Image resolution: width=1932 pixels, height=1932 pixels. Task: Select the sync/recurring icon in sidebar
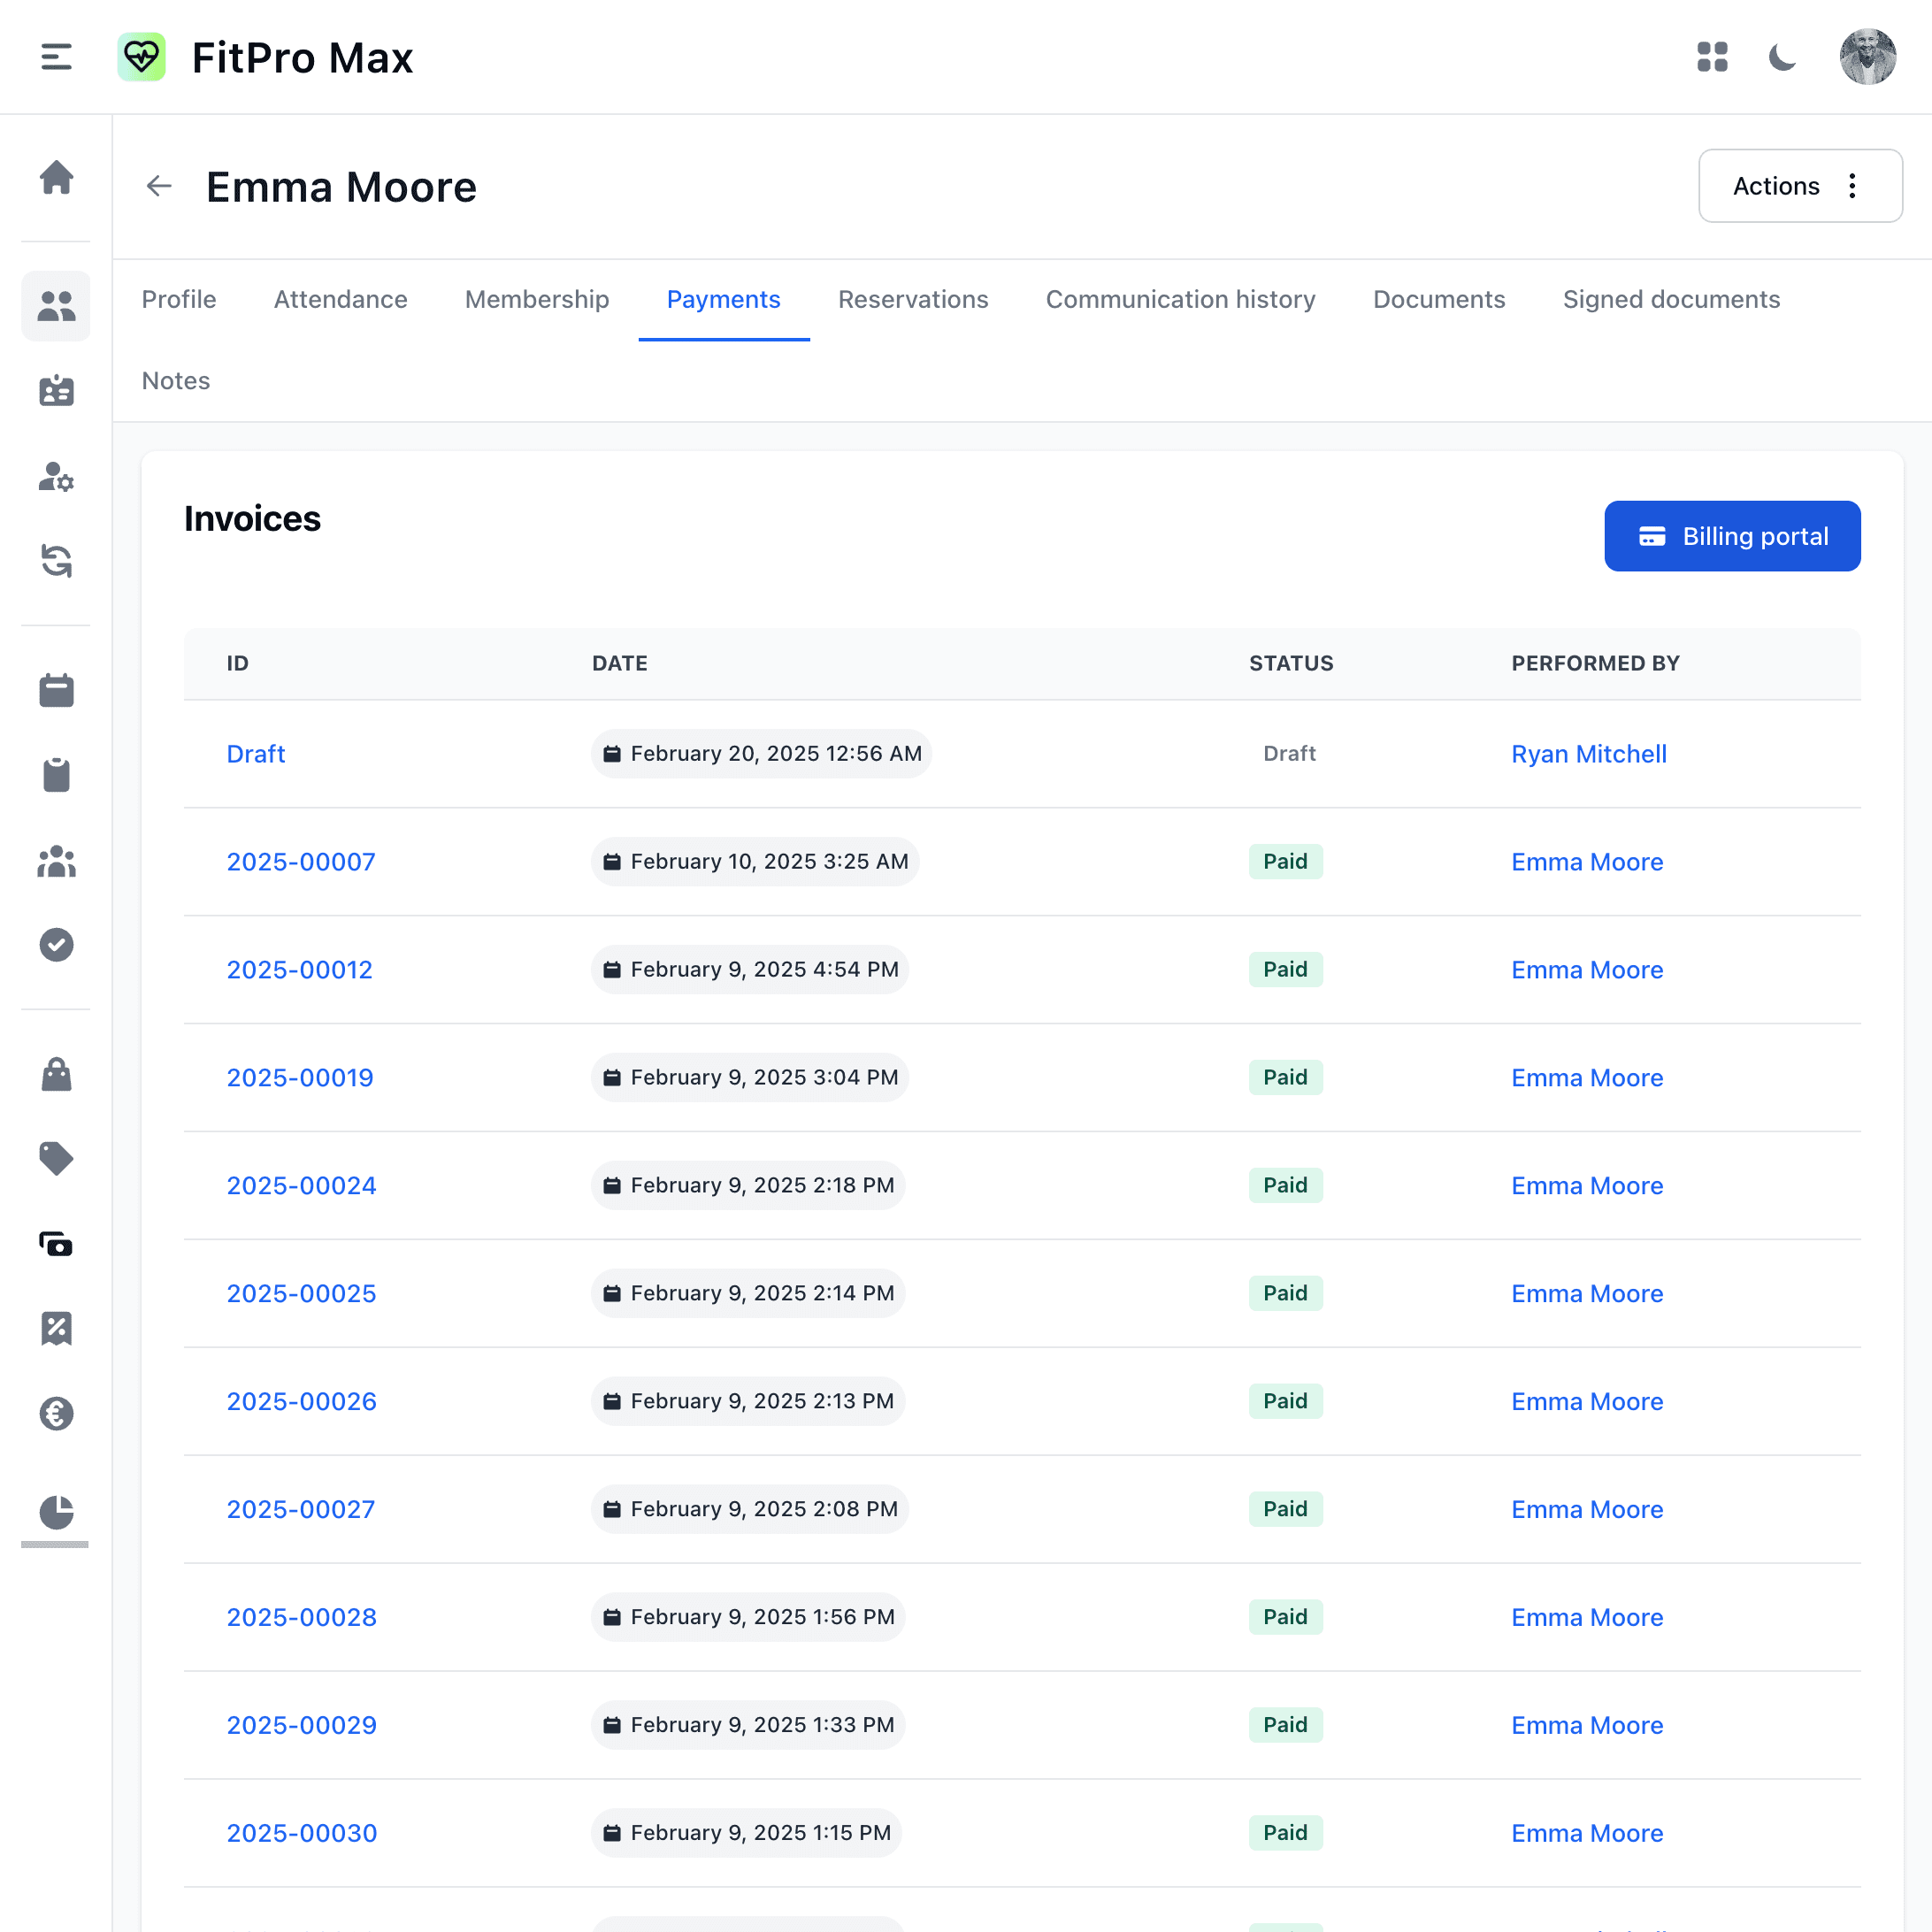point(57,562)
